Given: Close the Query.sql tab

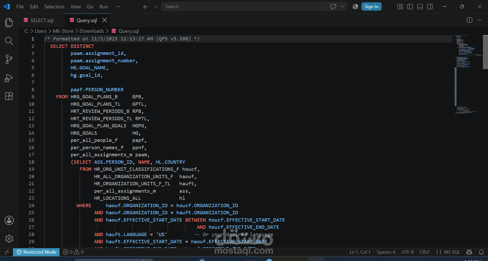Looking at the screenshot, I should 105,20.
